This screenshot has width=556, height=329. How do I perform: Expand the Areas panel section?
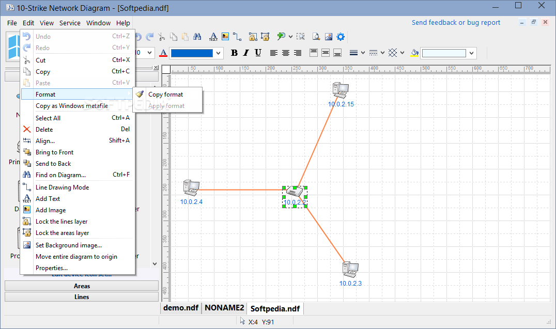tap(82, 286)
